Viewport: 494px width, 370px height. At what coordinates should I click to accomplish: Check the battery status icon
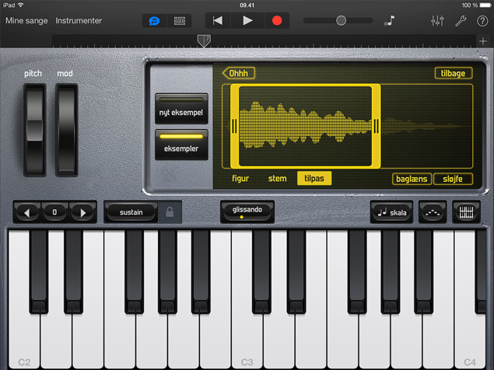(x=485, y=5)
